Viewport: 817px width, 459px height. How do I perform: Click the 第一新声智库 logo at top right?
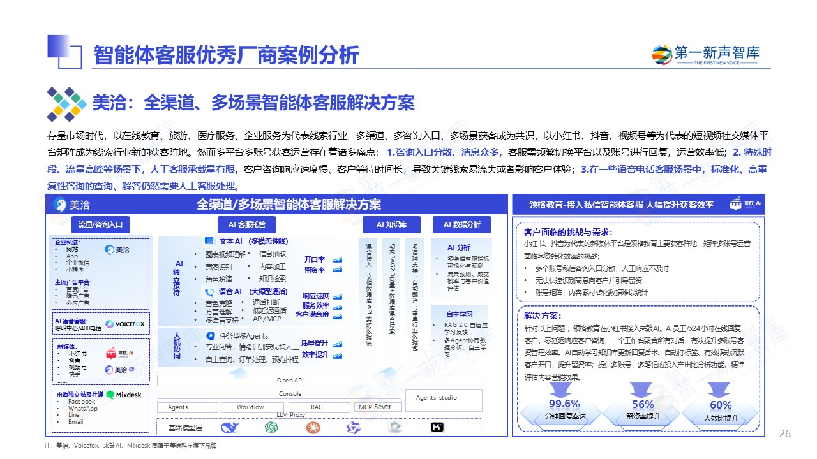[x=705, y=55]
